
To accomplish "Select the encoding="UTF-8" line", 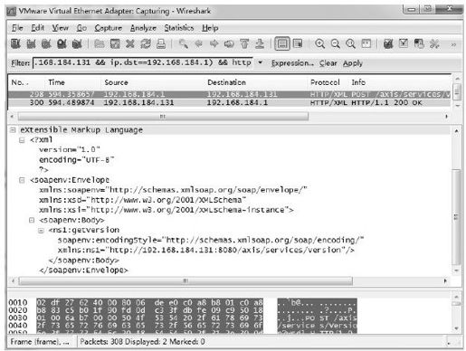I will pyautogui.click(x=77, y=160).
